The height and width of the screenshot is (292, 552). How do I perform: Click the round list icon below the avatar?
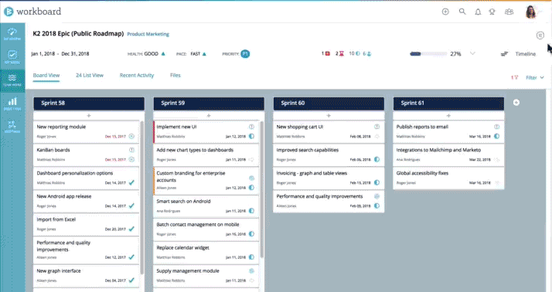pyautogui.click(x=540, y=36)
